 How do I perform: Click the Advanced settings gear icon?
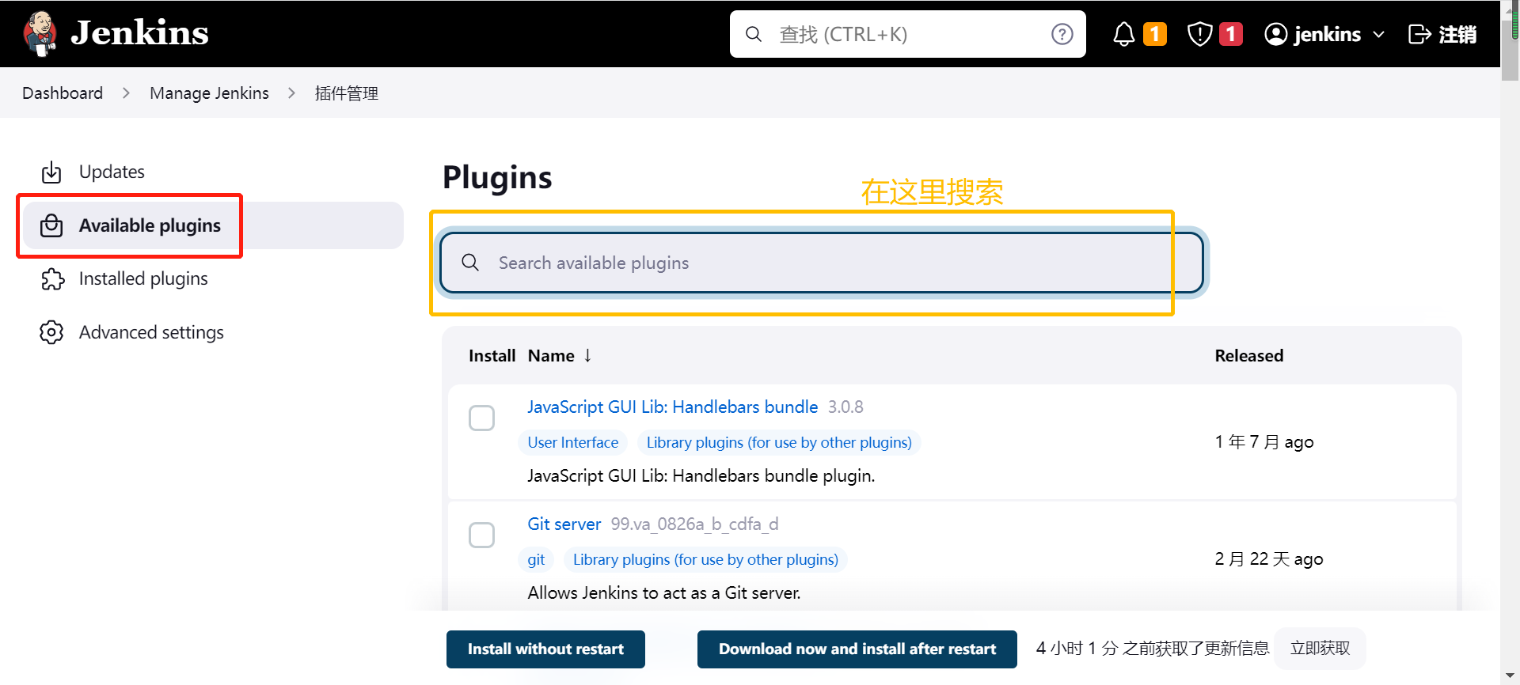51,332
